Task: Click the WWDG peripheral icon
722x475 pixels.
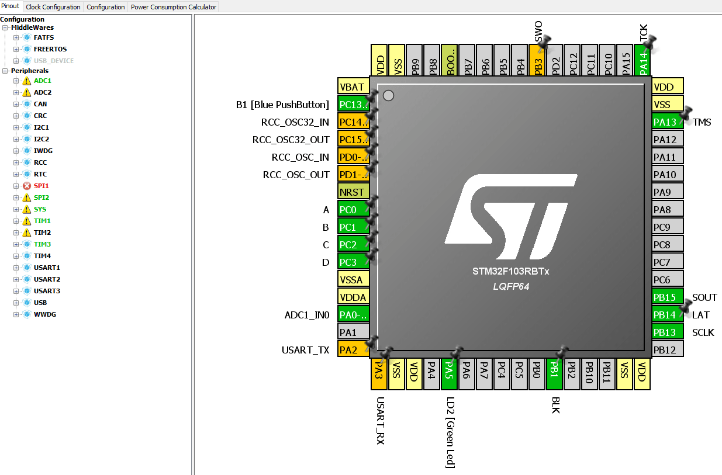Action: click(x=26, y=314)
